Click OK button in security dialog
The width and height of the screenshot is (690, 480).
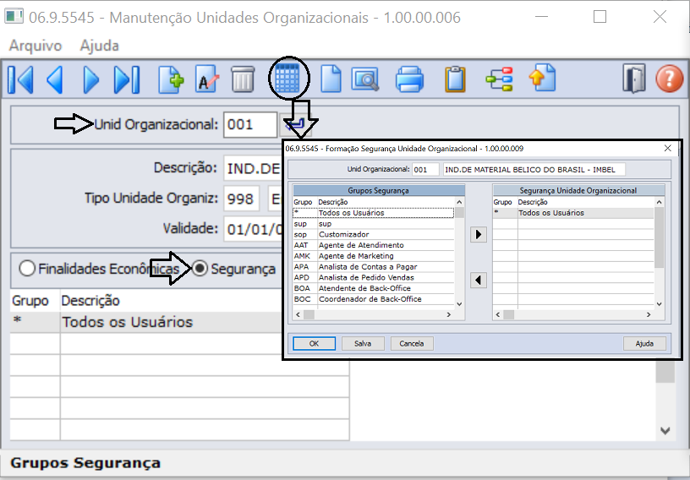pyautogui.click(x=315, y=344)
